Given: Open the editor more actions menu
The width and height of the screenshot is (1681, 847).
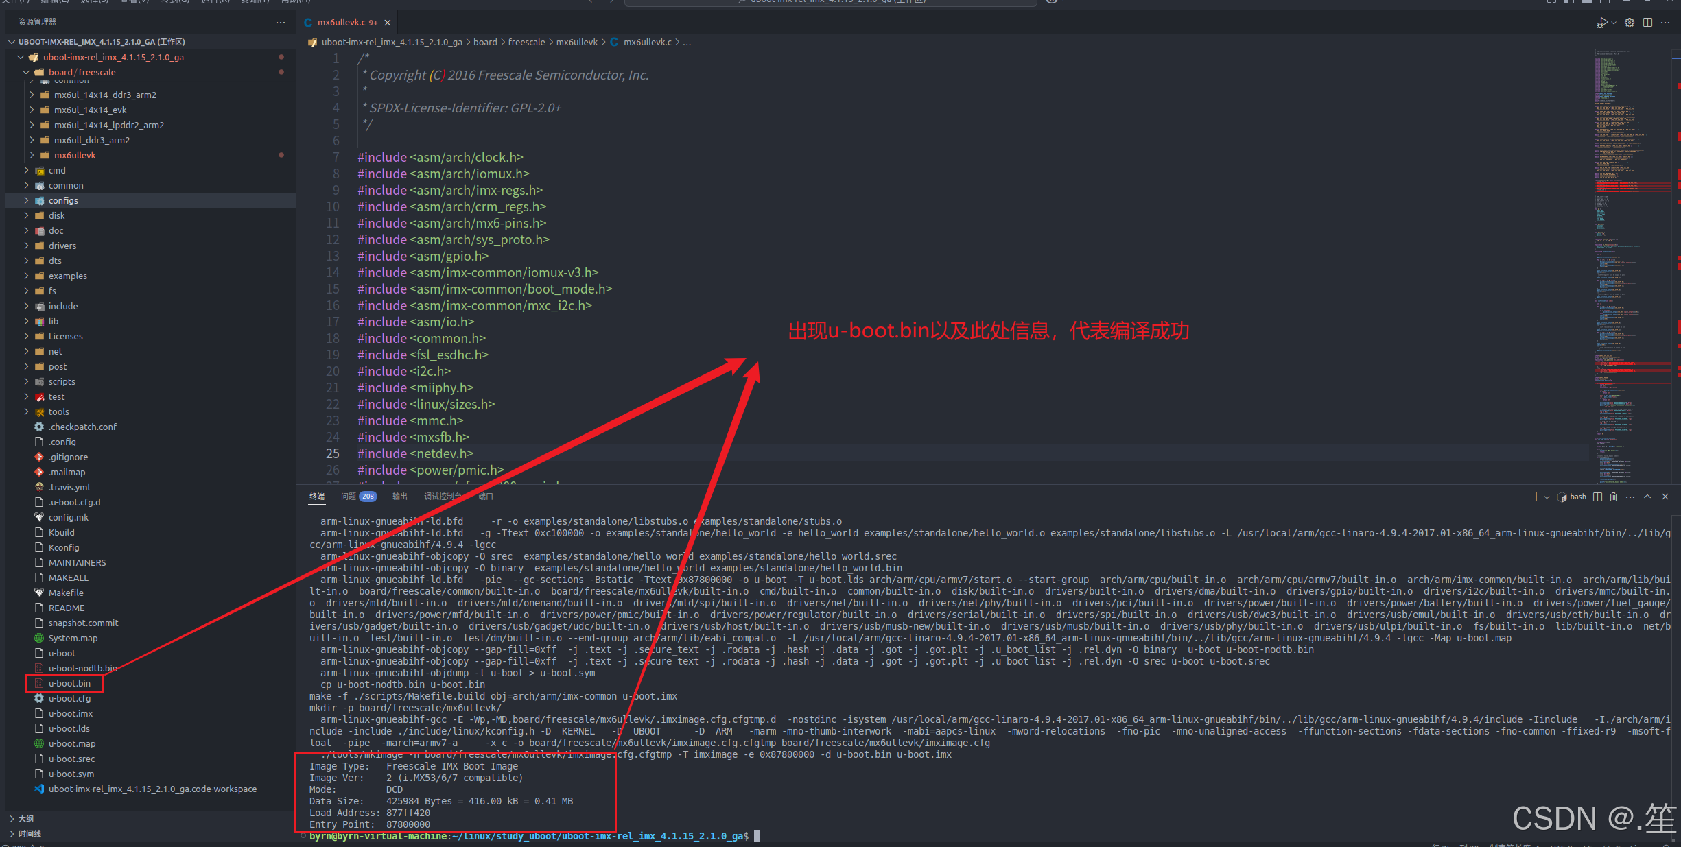Looking at the screenshot, I should pyautogui.click(x=1666, y=23).
